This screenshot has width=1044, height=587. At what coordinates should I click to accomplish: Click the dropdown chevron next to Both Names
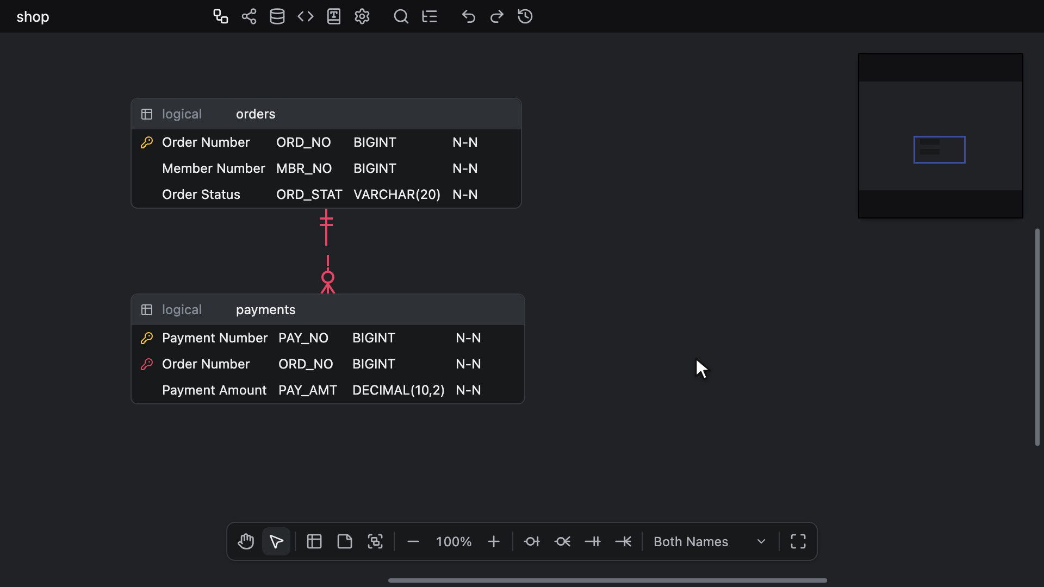[761, 541]
